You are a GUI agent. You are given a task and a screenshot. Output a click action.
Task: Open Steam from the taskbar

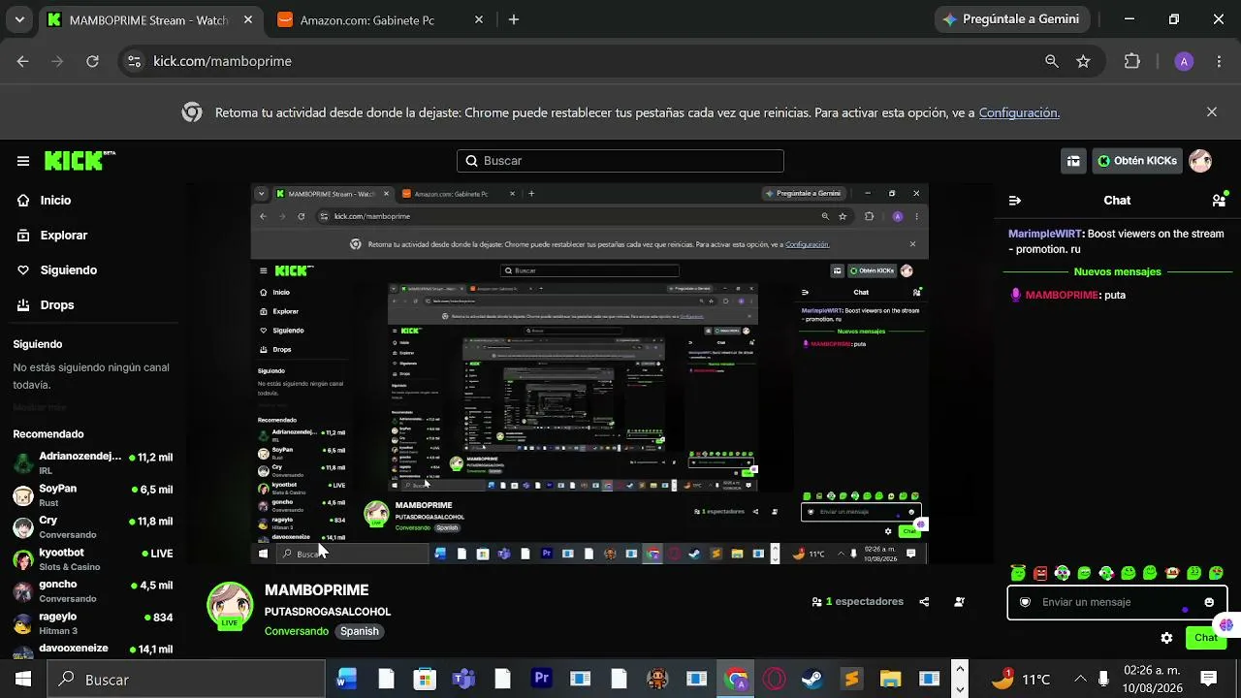click(x=812, y=679)
